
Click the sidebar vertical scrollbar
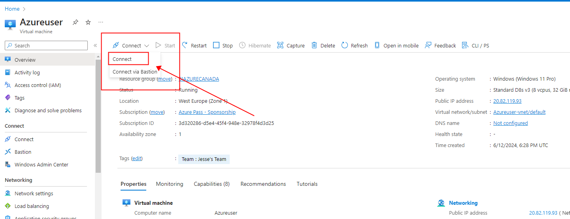[x=98, y=116]
